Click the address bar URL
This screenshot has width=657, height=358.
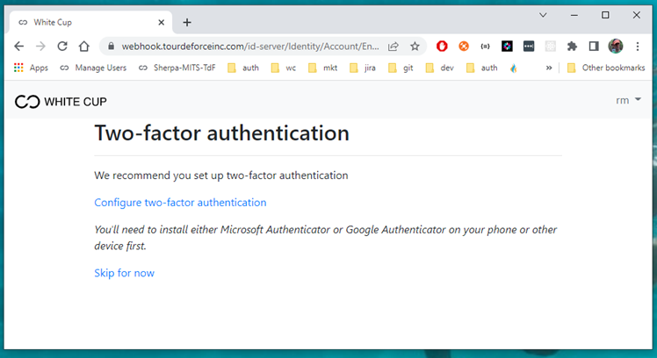(x=250, y=46)
